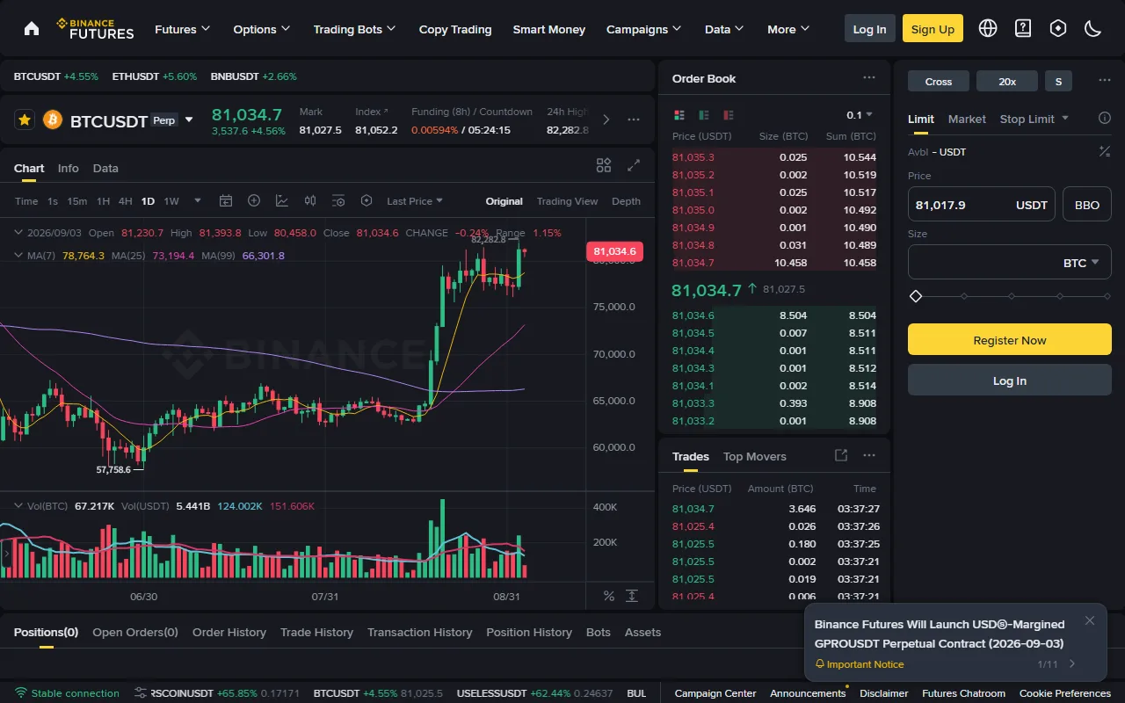The width and height of the screenshot is (1125, 703).
Task: Show only sell orders in order book
Action: 729,115
